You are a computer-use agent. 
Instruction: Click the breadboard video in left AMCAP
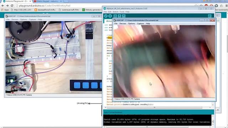54,57
